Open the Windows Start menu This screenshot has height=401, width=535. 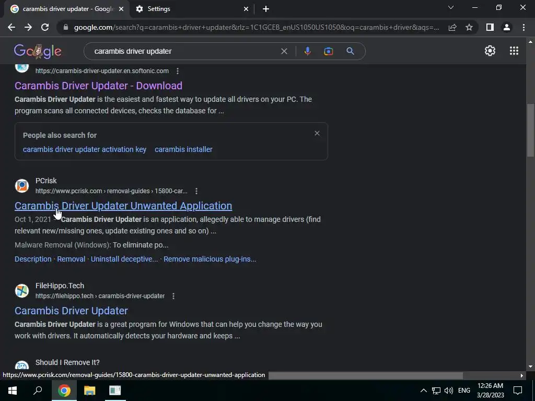pyautogui.click(x=13, y=391)
